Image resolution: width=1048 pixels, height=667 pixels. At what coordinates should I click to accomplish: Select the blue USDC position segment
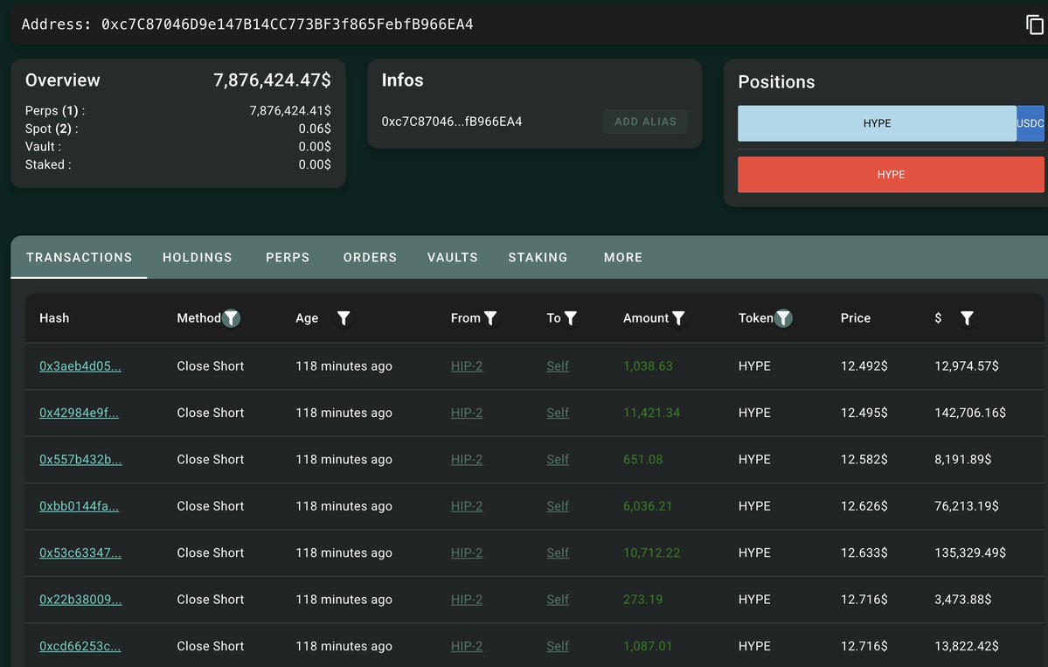(x=1030, y=123)
